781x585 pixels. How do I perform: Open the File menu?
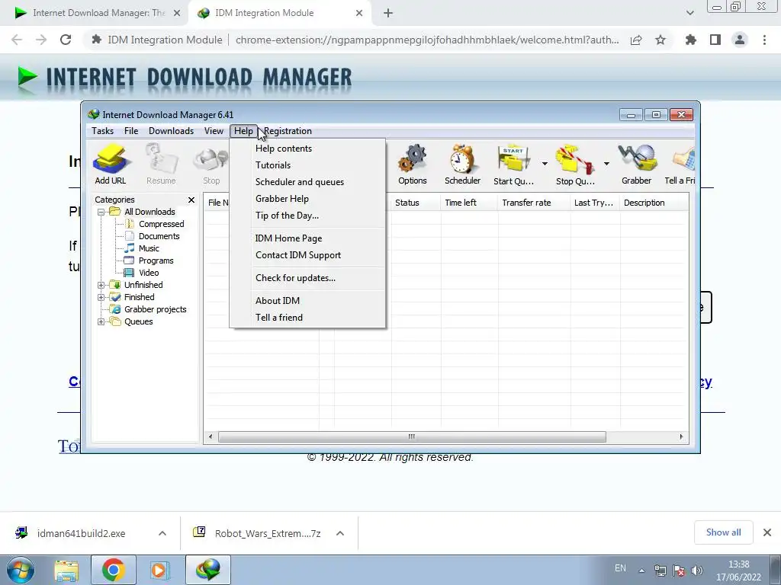[x=131, y=131]
